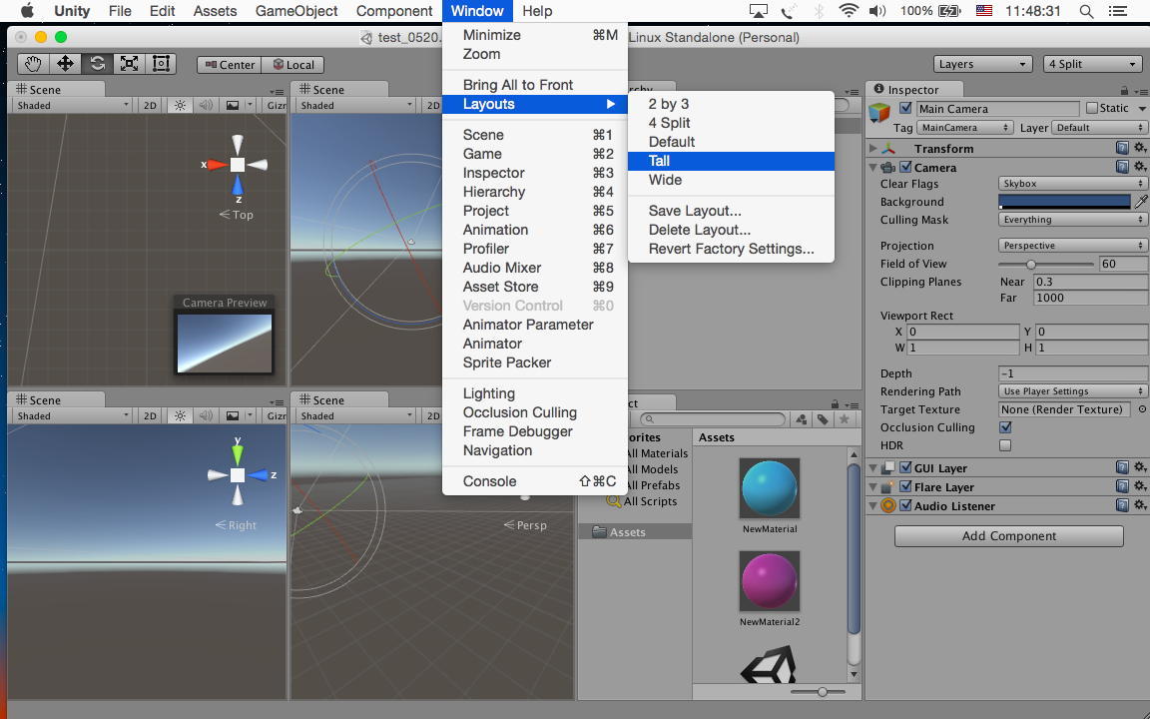Select the Move tool in toolbar
1150x719 pixels.
tap(65, 64)
